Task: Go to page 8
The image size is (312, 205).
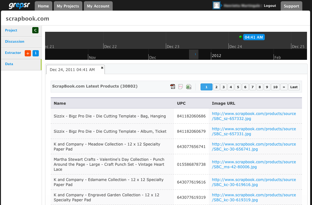Action: pyautogui.click(x=260, y=87)
